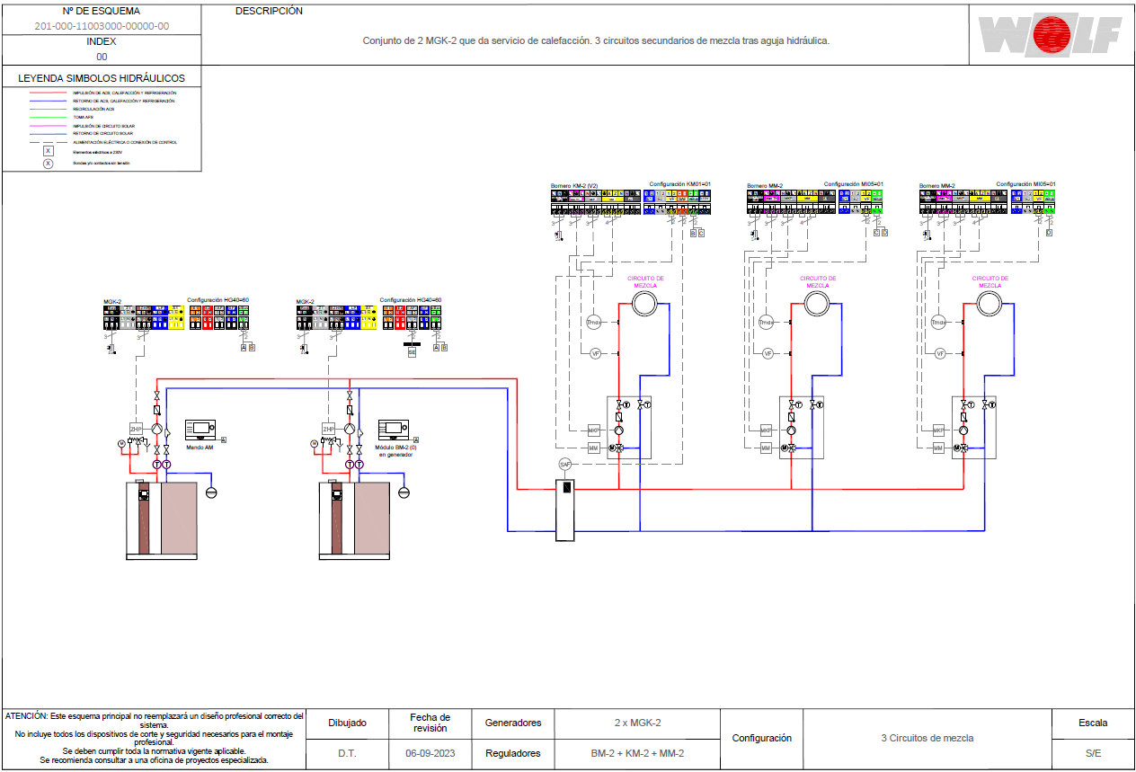Select the MM mixer motor box, right circuit

938,448
